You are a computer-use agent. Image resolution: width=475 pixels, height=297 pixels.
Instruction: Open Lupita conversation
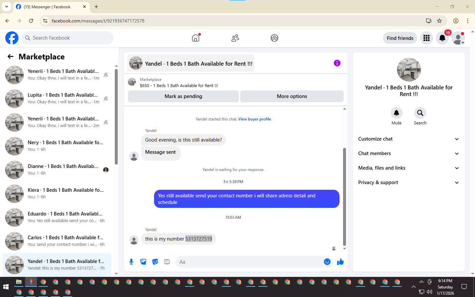[57, 99]
